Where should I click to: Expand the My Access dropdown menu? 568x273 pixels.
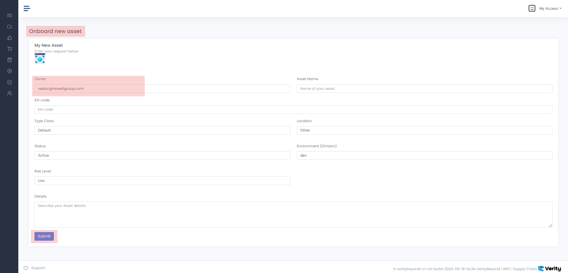pos(550,9)
